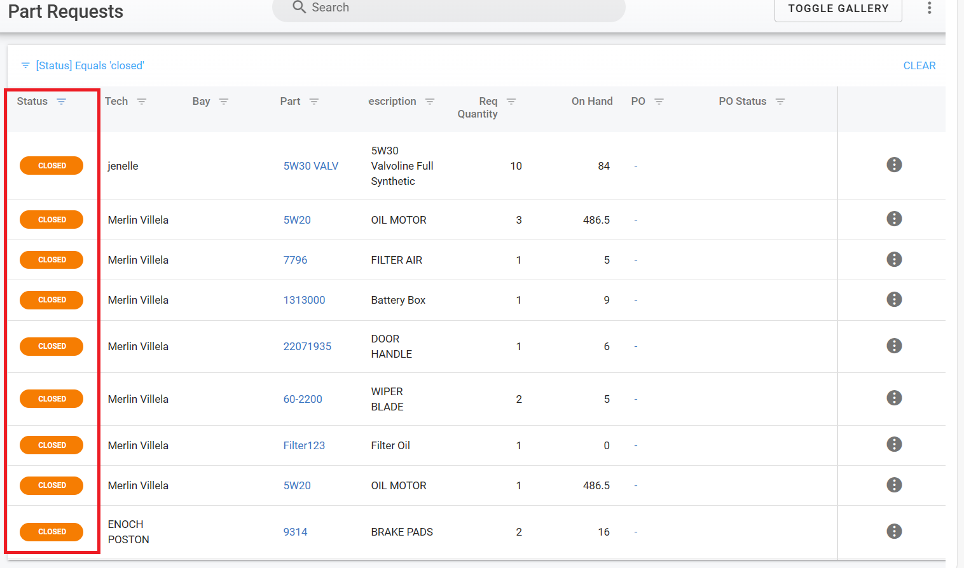Click the Bay column filter icon
The height and width of the screenshot is (568, 964).
point(224,102)
